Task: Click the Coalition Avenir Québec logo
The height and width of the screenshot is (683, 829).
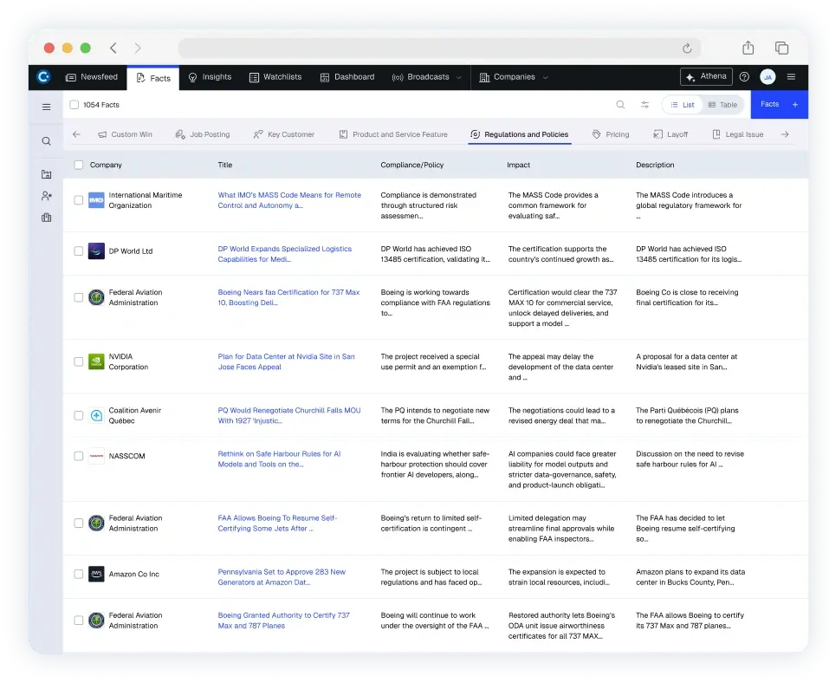Action: tap(96, 415)
